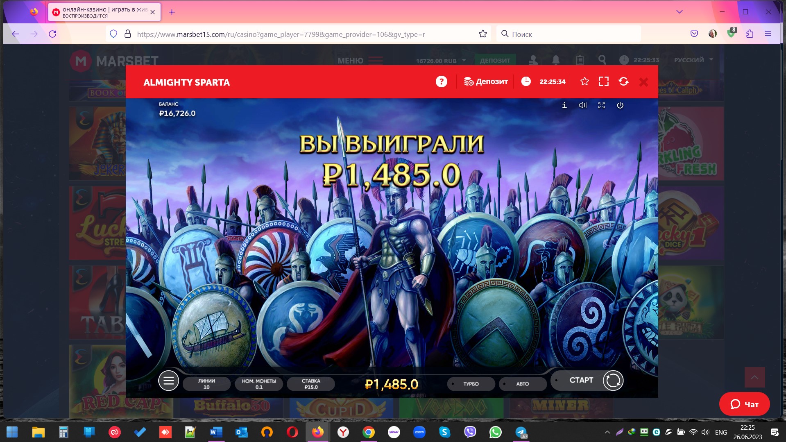This screenshot has height=442, width=786.
Task: Change the ЛИНИИ 10 lines setting
Action: point(206,384)
